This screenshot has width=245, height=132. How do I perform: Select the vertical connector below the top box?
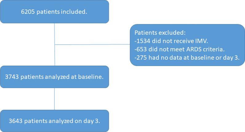tap(54, 34)
